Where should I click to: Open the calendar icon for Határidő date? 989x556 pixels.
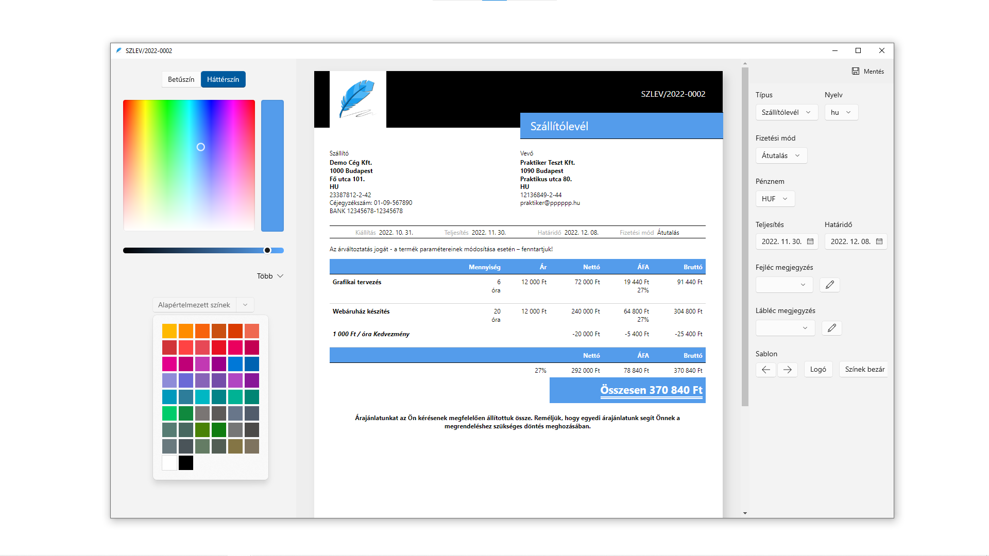click(x=879, y=241)
